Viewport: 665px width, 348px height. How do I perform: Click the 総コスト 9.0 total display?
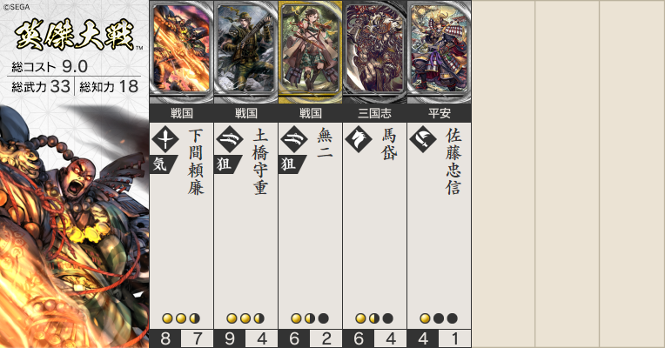tap(50, 66)
